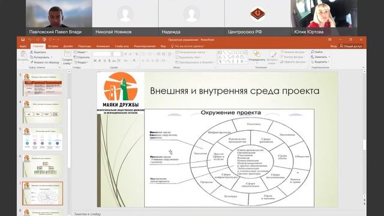
Task: Open the Clipboard group dialog launcher
Action: coord(59,67)
